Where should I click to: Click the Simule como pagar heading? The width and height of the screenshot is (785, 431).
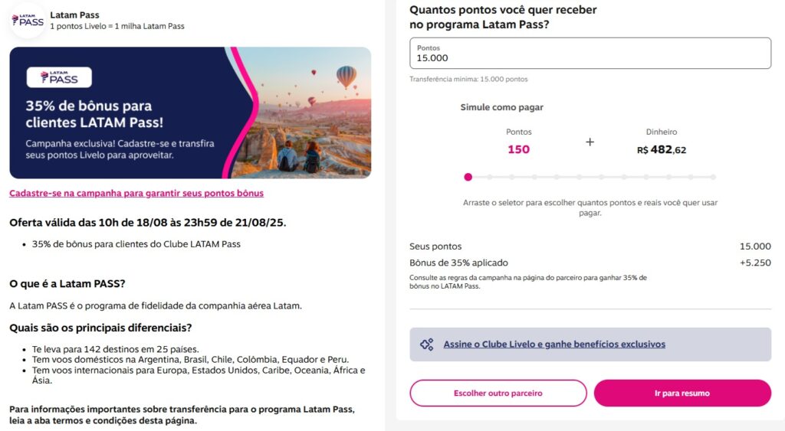pyautogui.click(x=501, y=108)
